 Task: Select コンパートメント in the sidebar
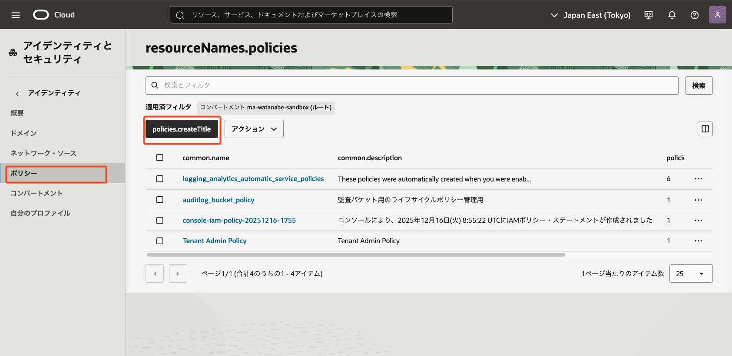(37, 193)
